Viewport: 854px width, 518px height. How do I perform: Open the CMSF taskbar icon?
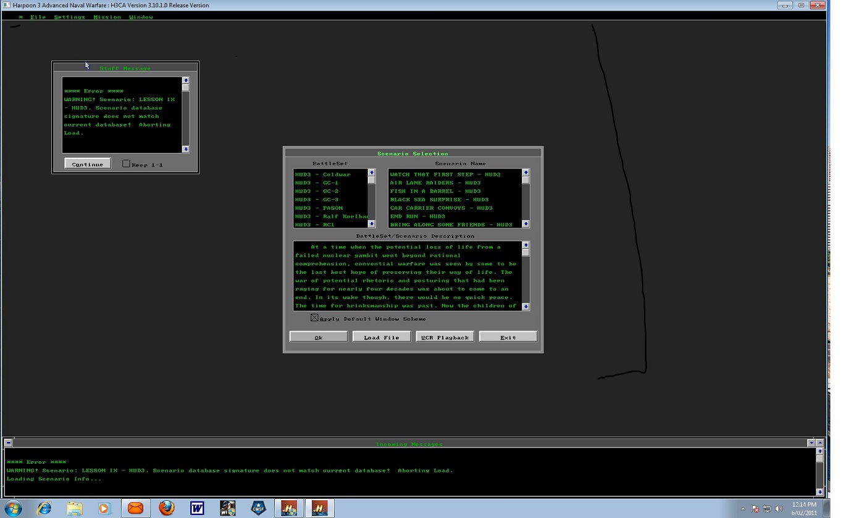pos(258,508)
